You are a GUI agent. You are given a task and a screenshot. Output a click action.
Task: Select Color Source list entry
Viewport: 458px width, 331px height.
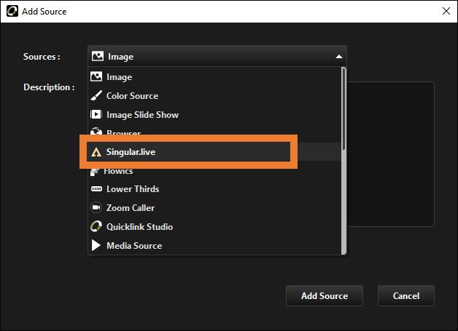click(x=214, y=95)
